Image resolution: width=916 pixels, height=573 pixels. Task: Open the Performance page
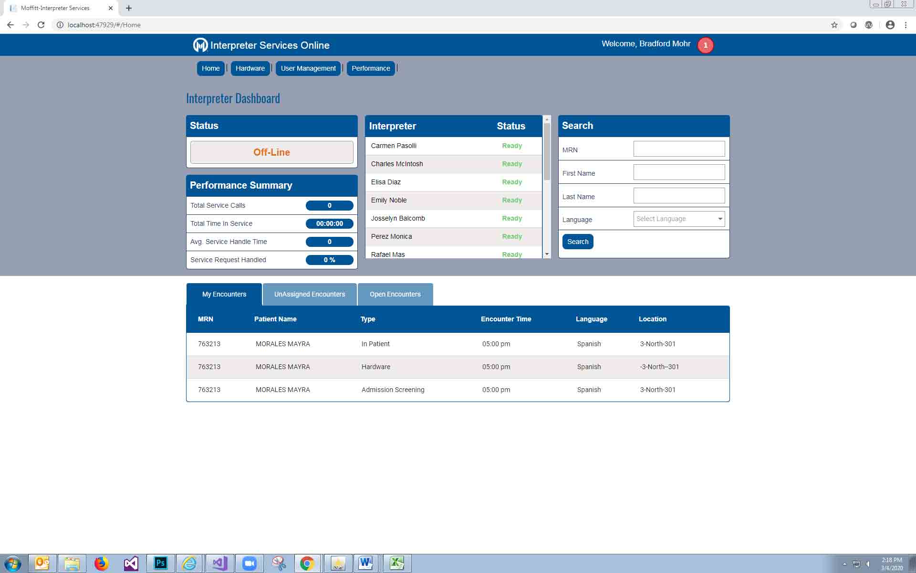coord(370,68)
